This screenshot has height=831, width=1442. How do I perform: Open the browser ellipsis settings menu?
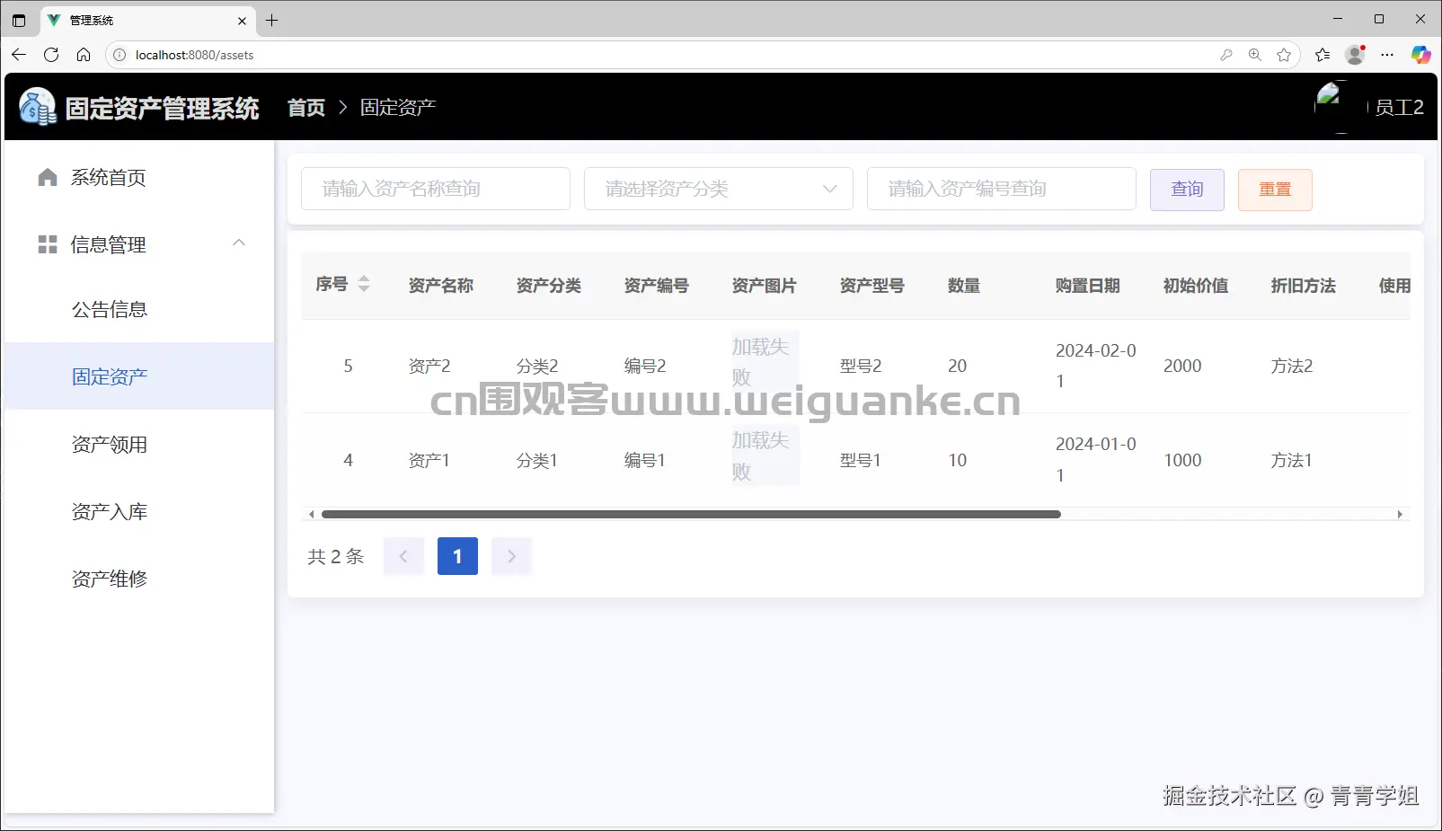pyautogui.click(x=1387, y=55)
